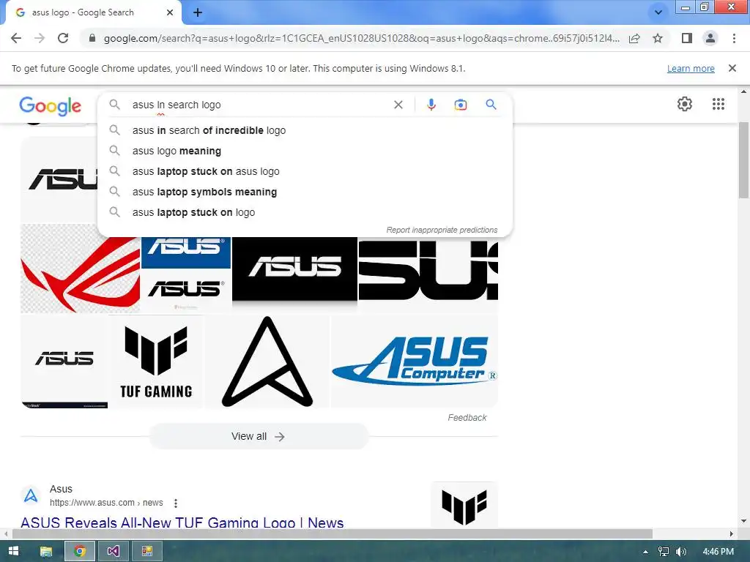750x562 pixels.
Task: Click the View all images button
Action: tap(259, 436)
